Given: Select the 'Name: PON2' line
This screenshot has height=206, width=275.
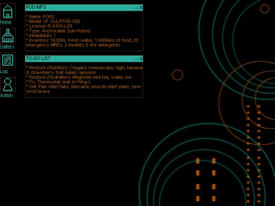Looking at the screenshot, I should pyautogui.click(x=40, y=17).
